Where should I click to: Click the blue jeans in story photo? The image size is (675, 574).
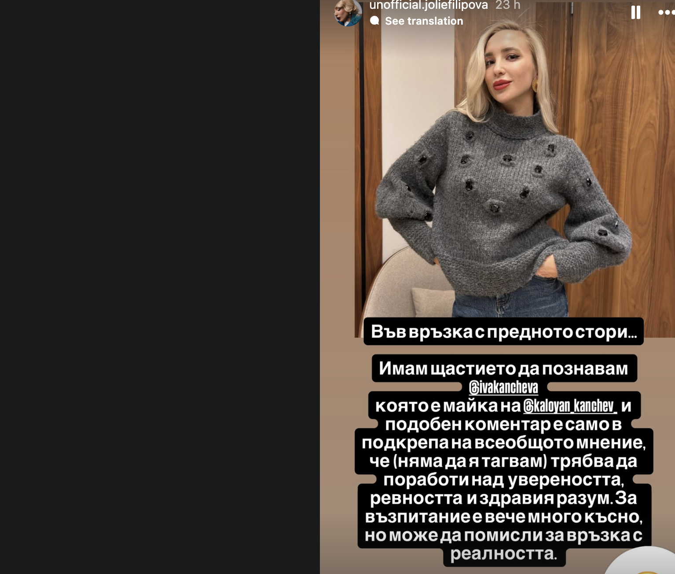tap(510, 299)
